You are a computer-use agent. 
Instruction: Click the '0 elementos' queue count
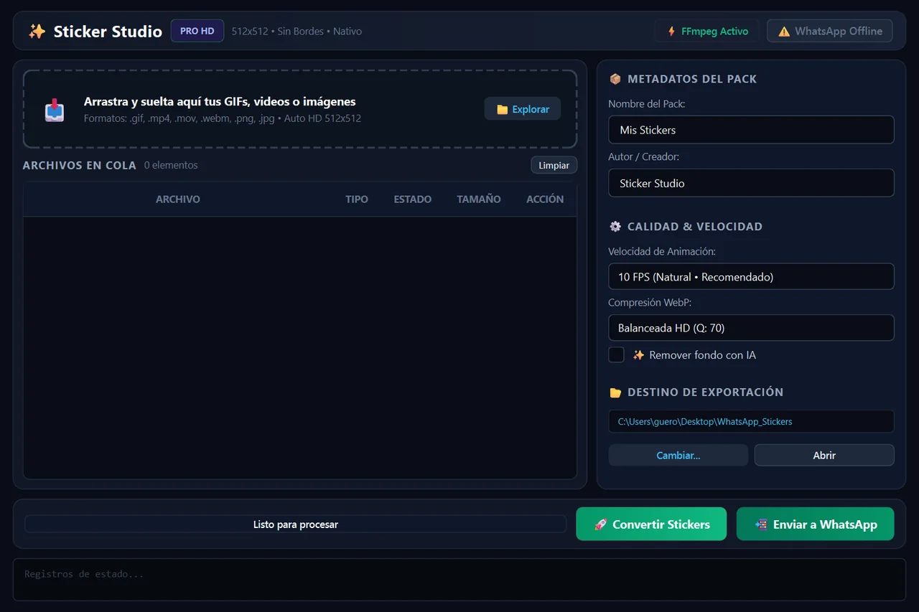171,165
